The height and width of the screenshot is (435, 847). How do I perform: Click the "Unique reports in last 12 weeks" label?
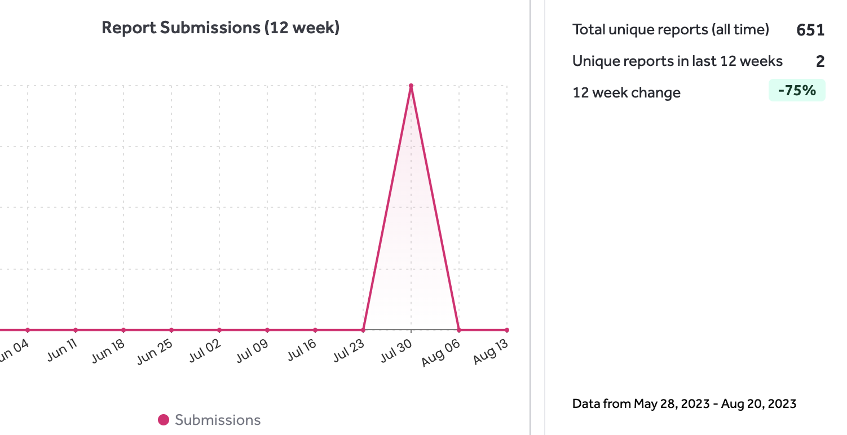point(677,61)
